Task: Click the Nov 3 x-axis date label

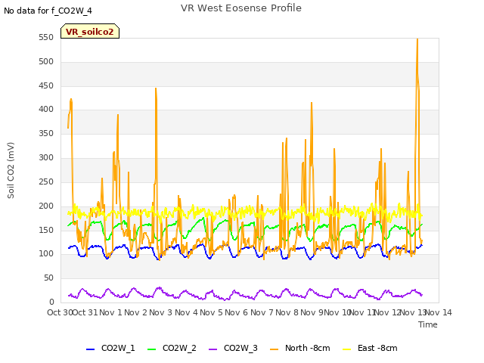Action: [161, 312]
